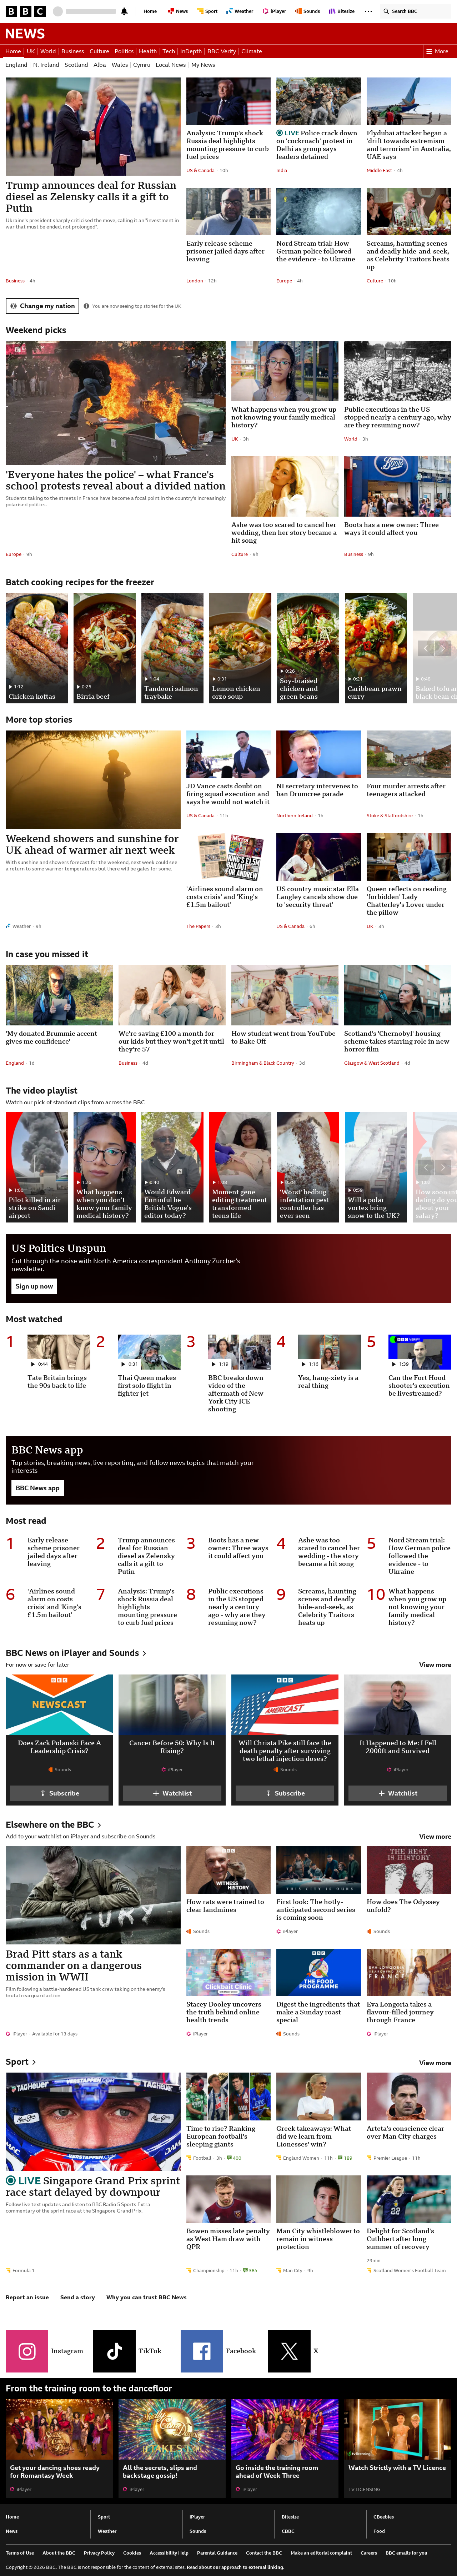Open the Sport section heading chevron
457x2576 pixels.
[x=34, y=2062]
